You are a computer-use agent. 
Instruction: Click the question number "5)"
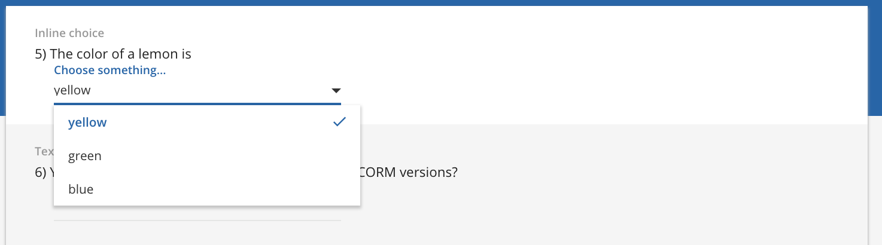[x=41, y=54]
